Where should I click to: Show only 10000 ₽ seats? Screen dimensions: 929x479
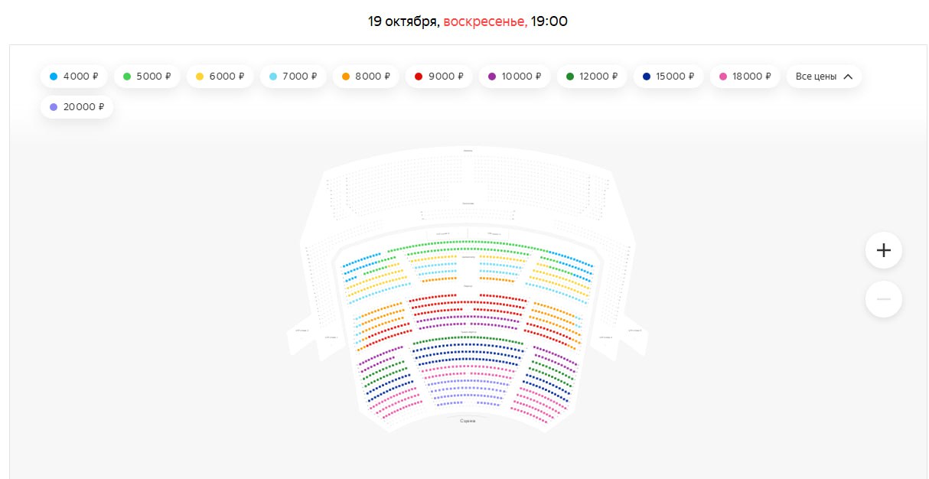[x=514, y=77]
